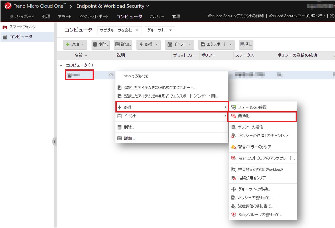Open the サブグループを含む dropdown
Viewport: 335px width, 228px height.
tap(119, 30)
